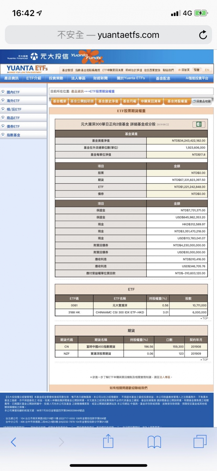Select 繁體 language button
The width and height of the screenshot is (217, 471).
[196, 70]
